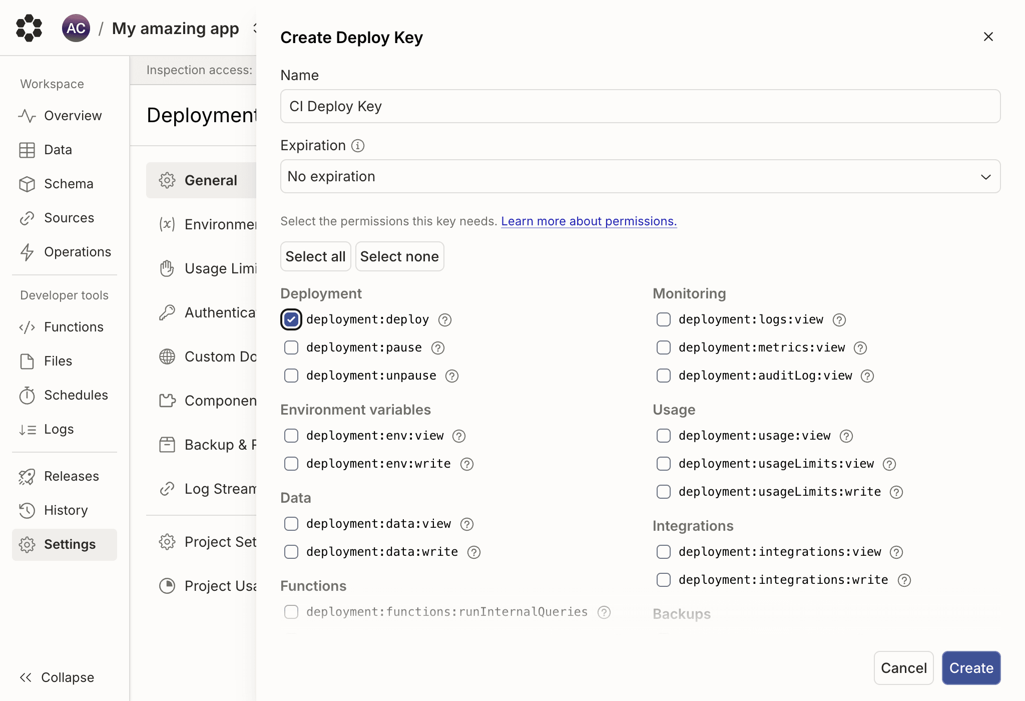Viewport: 1025px width, 701px height.
Task: Show help for deployment:auditLog:view permission
Action: [867, 376]
